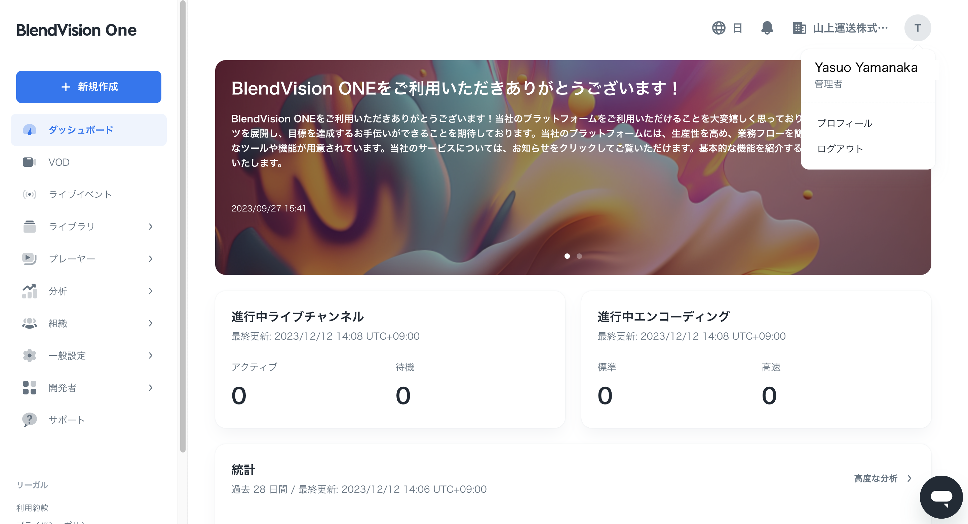Select first banner carousel dot
The image size is (968, 524).
567,256
